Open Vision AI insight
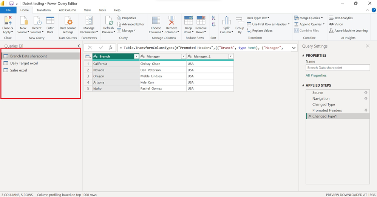The width and height of the screenshot is (377, 197). [336, 24]
